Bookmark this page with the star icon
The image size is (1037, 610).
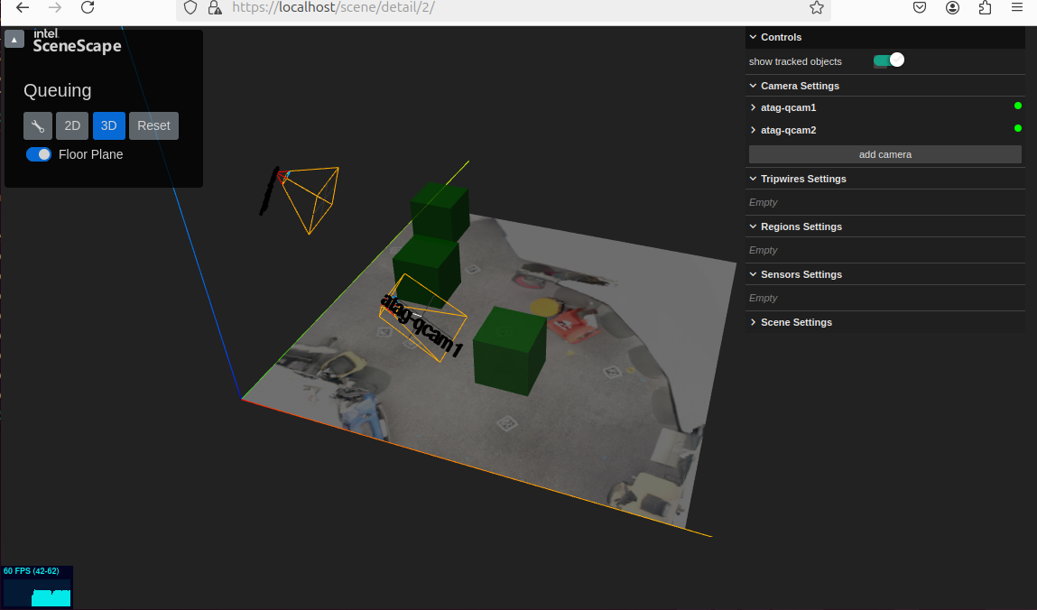[817, 7]
